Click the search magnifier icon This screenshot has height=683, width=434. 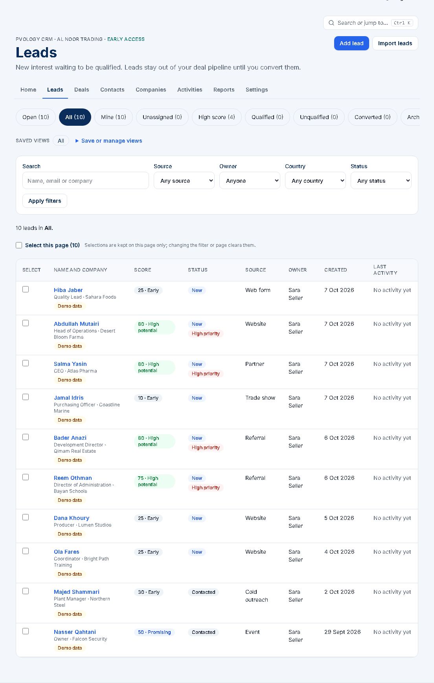[331, 23]
